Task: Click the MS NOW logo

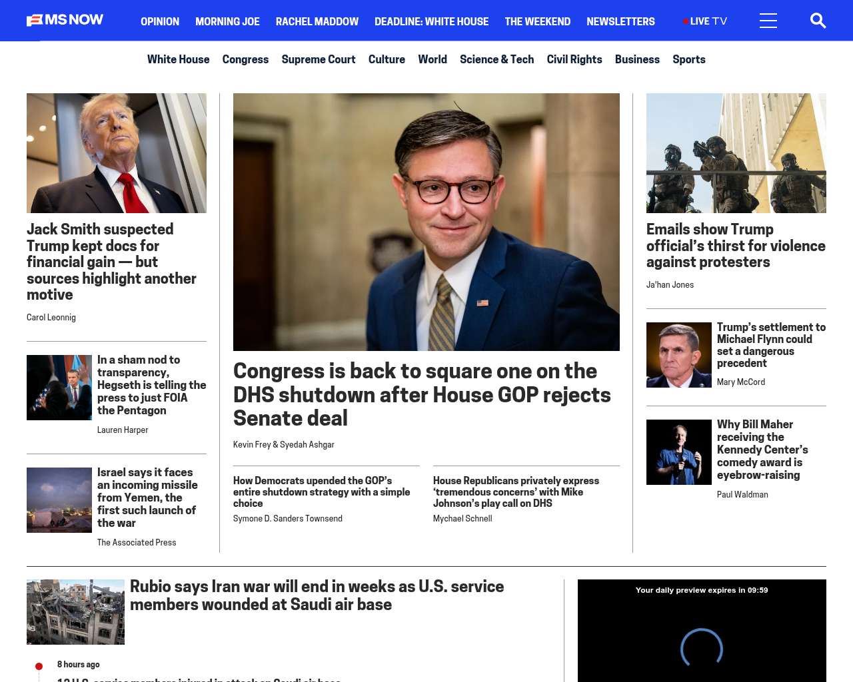Action: point(65,20)
